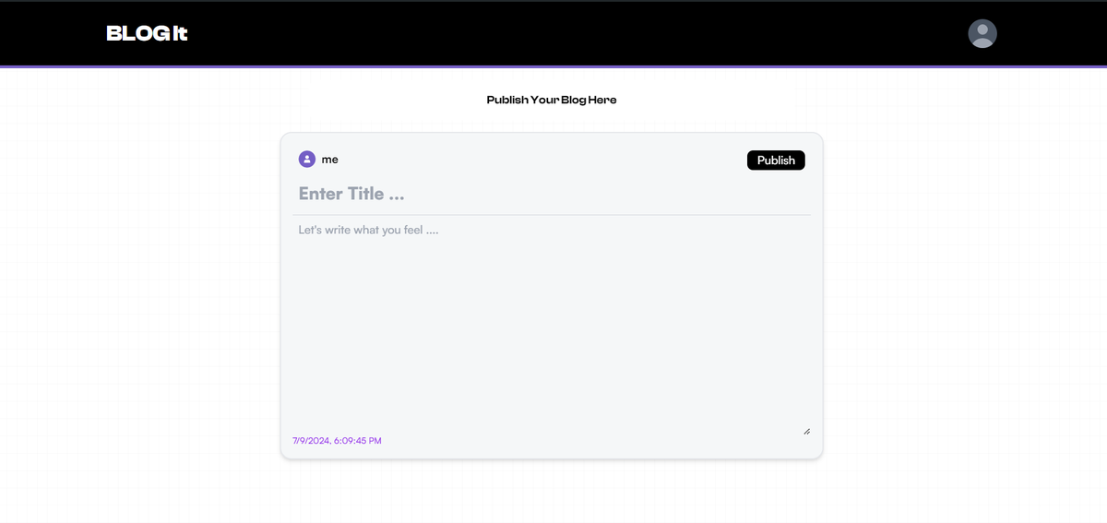The image size is (1107, 523).
Task: Click the Publish button
Action: click(776, 160)
